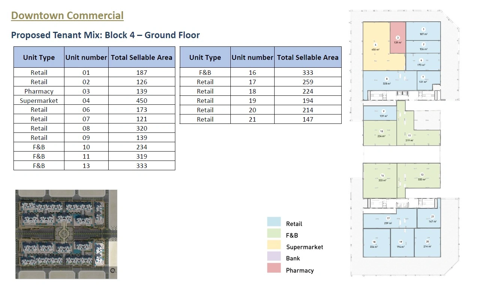Image resolution: width=478 pixels, height=287 pixels.
Task: Select the Retail cell in unit 21's row
Action: pyautogui.click(x=205, y=119)
